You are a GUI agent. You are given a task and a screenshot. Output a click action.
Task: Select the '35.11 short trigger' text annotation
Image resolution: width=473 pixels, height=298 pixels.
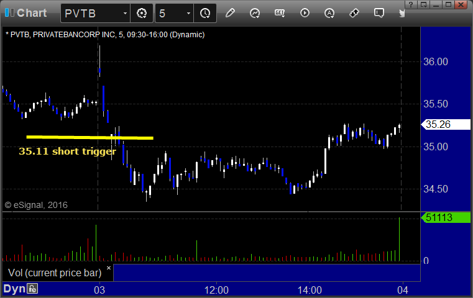[67, 151]
